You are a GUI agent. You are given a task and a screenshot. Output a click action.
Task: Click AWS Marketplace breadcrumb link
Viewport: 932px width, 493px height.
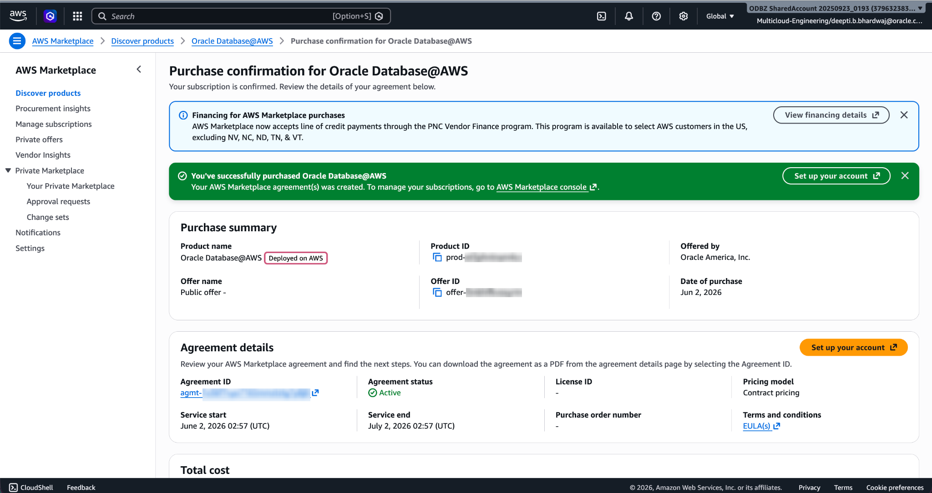tap(63, 41)
